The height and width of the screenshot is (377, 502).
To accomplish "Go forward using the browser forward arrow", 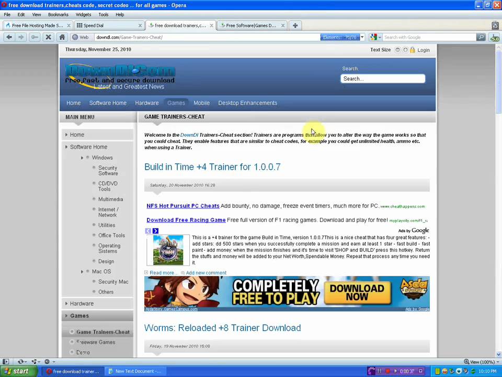I will 21,37.
